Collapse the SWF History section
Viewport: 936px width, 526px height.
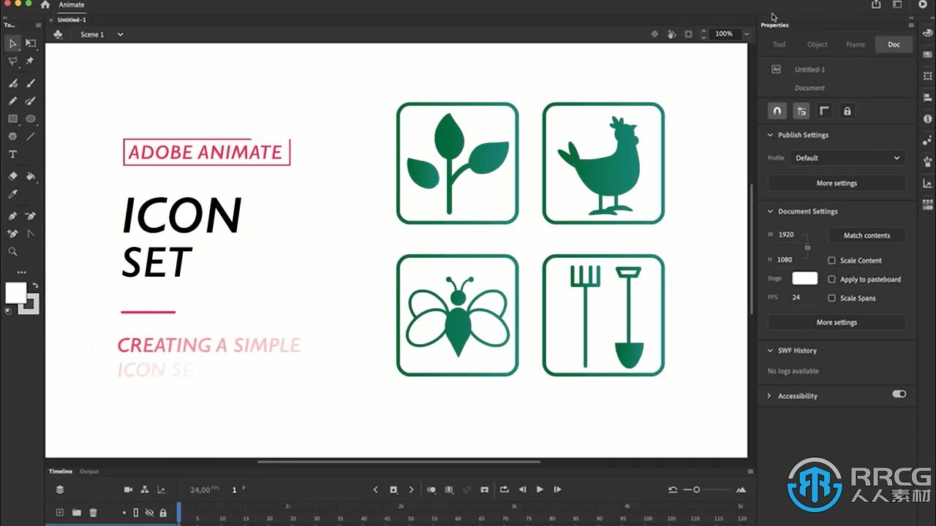pyautogui.click(x=770, y=351)
